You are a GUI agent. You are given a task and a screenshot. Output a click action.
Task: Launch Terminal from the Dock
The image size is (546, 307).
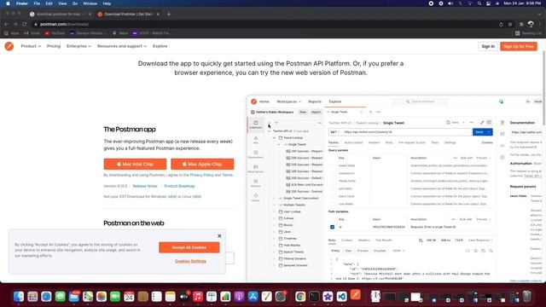[314, 297]
